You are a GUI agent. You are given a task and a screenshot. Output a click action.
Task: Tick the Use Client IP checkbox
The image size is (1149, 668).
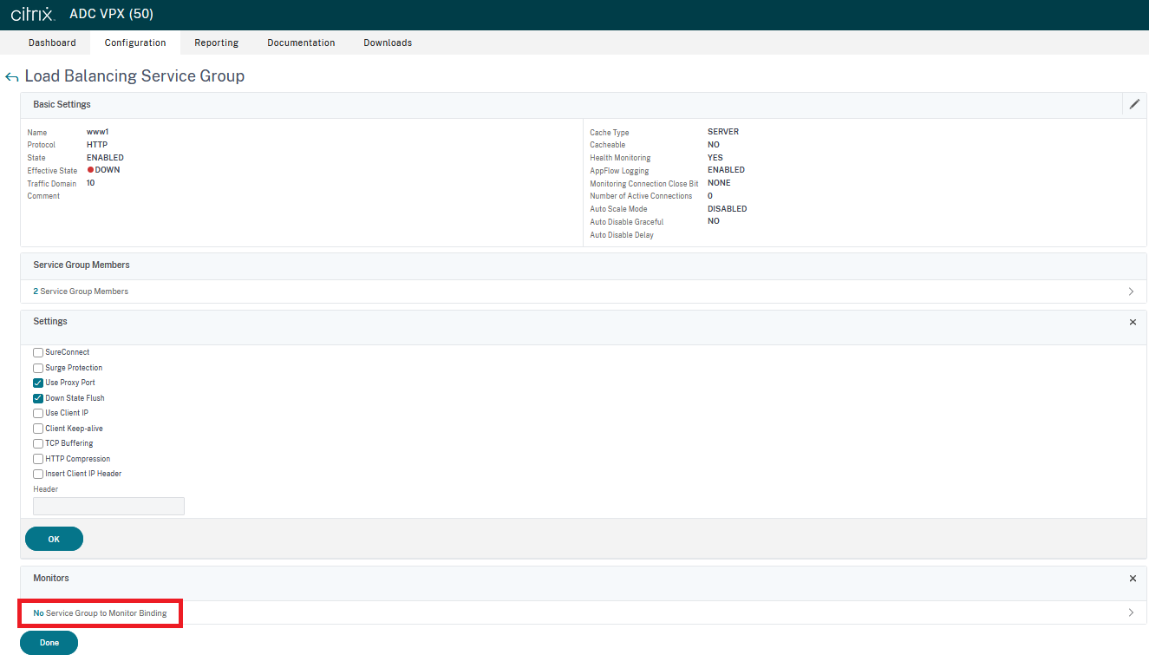pos(38,414)
